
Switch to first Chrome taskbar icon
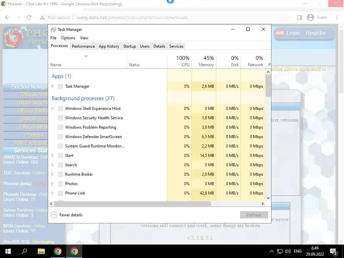57,251
